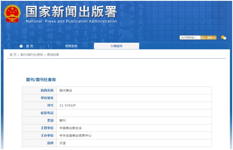
Task: Click the National Press and Publication Administration subtitle
Action: pos(71,21)
